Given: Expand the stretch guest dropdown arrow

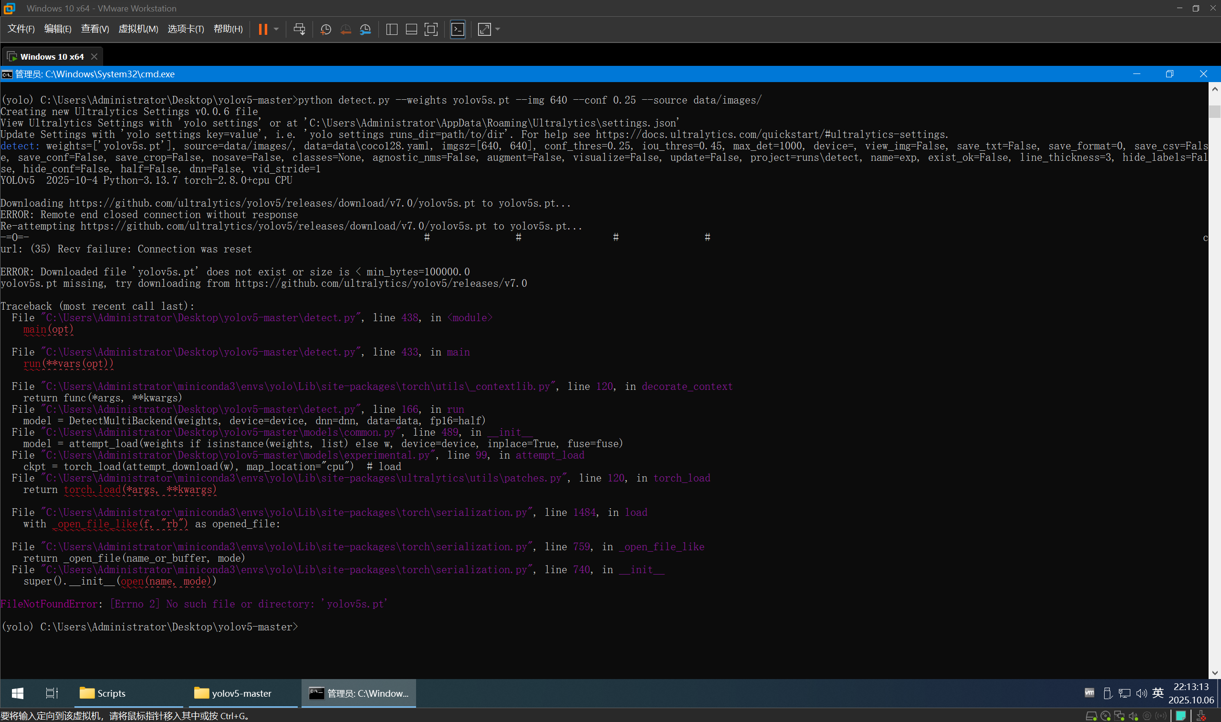Looking at the screenshot, I should pos(498,29).
